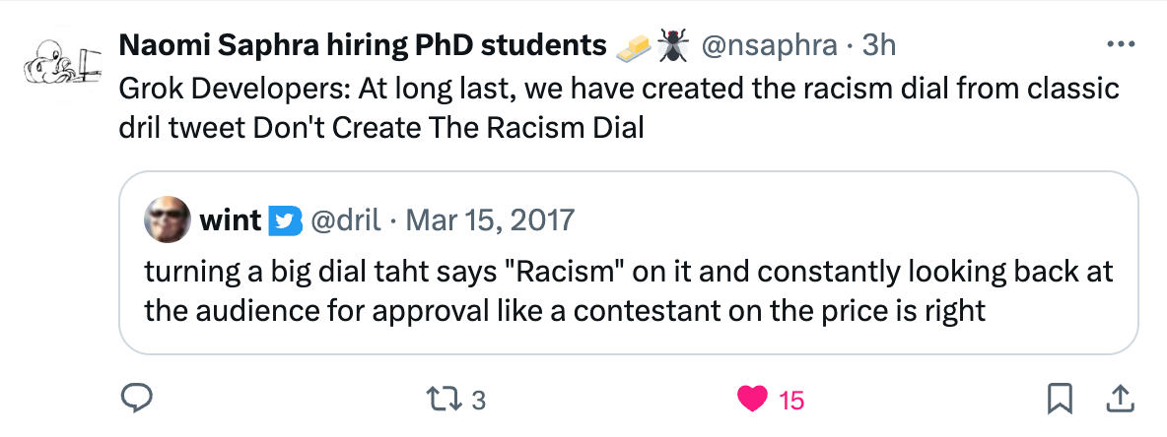Click wint's small profile picture
1167x437 pixels.
pos(168,219)
